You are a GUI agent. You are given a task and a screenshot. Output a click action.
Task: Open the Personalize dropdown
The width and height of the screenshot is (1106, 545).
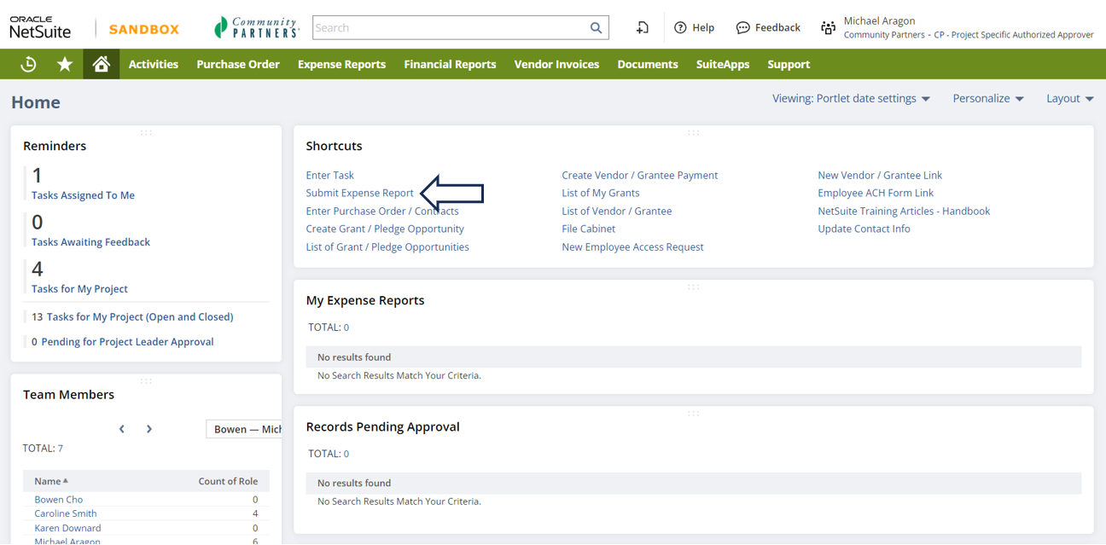[987, 99]
